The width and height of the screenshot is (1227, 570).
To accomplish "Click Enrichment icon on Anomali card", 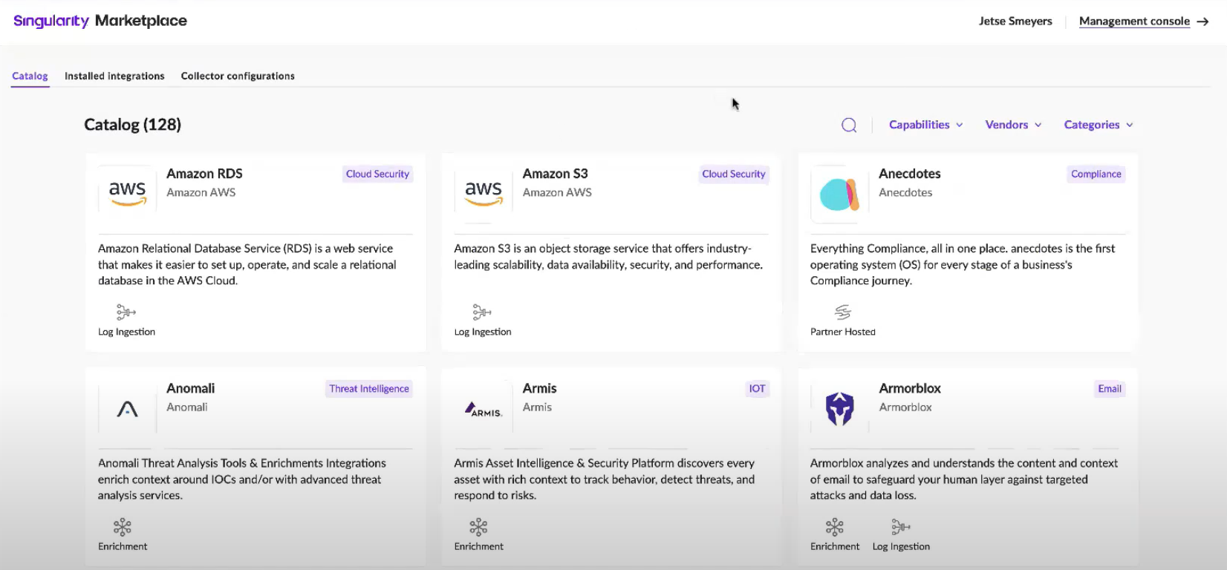I will tap(123, 527).
